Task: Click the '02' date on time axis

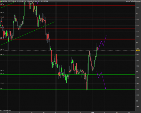Action: tap(105, 112)
